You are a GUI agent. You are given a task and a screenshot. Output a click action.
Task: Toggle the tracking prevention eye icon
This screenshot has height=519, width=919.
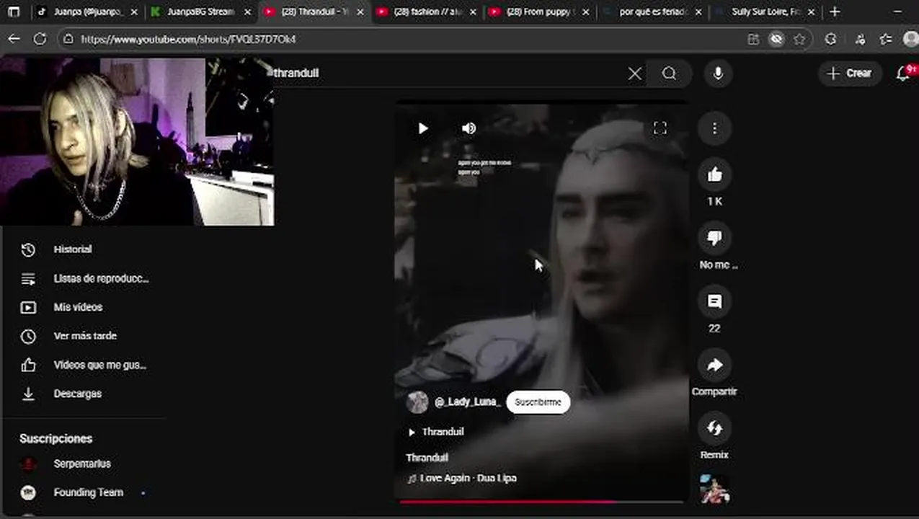click(x=776, y=40)
